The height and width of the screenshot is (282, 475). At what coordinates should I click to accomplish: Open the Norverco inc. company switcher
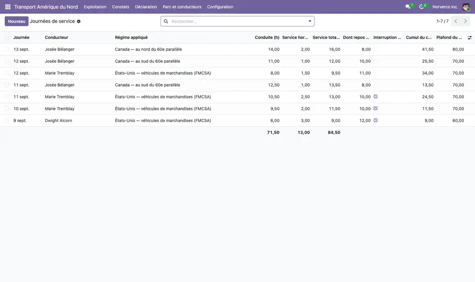(445, 6)
